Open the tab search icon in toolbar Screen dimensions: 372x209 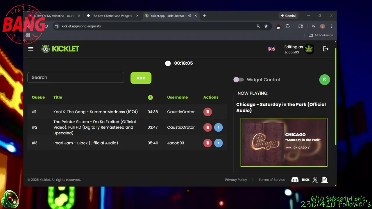coord(301,26)
